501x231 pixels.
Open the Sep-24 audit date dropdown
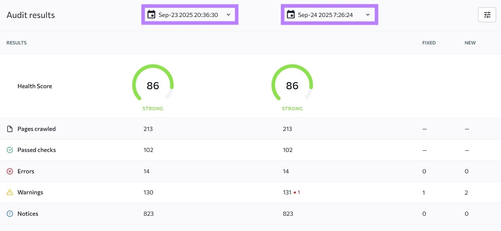(x=329, y=15)
